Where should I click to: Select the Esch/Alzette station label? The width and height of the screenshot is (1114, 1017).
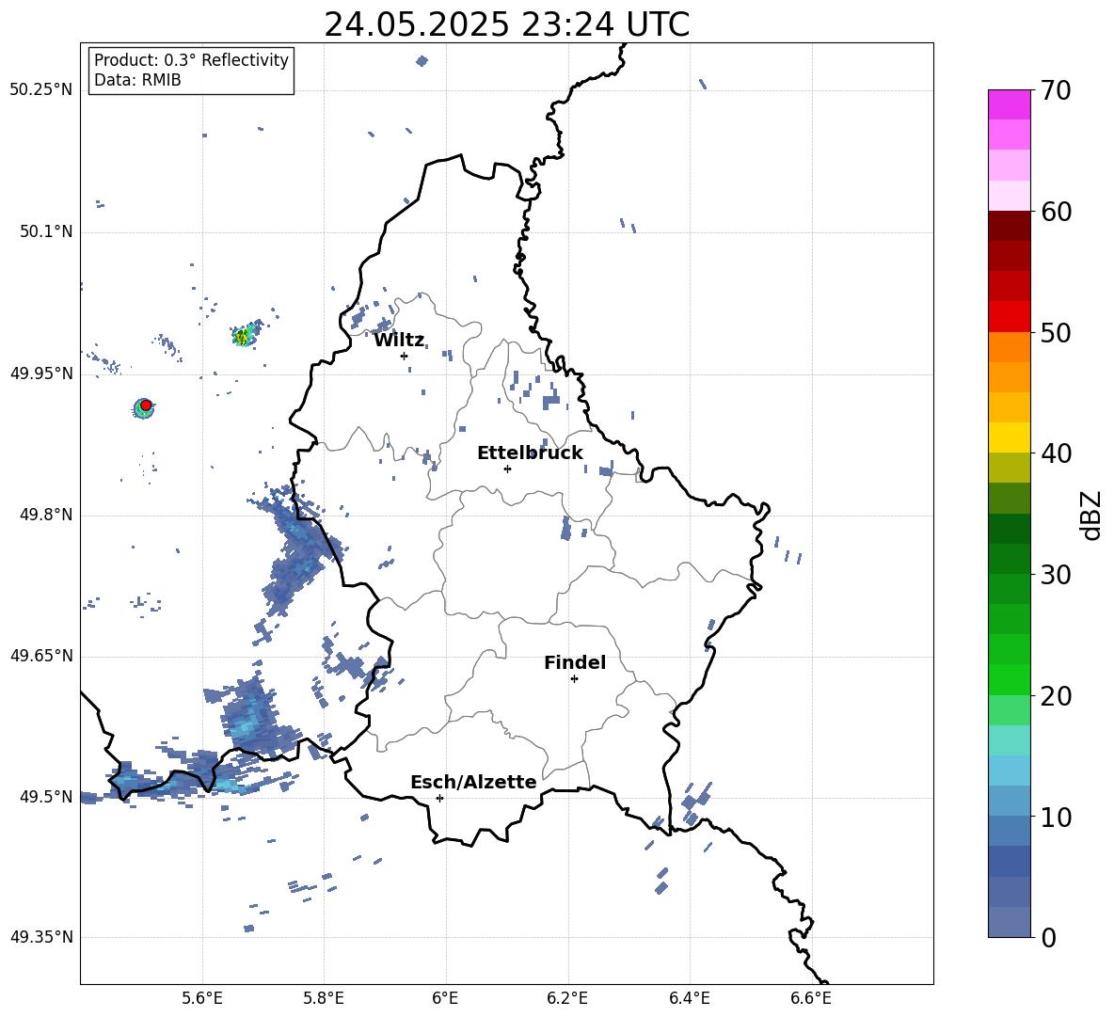click(473, 782)
